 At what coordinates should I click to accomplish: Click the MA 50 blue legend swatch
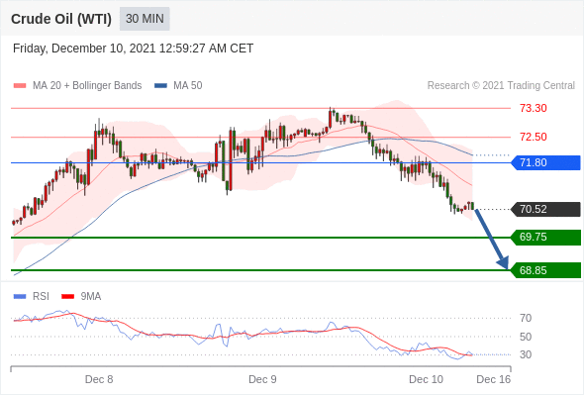[x=160, y=86]
